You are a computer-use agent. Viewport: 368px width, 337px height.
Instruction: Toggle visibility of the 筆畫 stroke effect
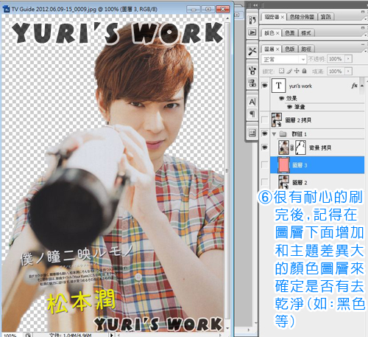(290, 107)
